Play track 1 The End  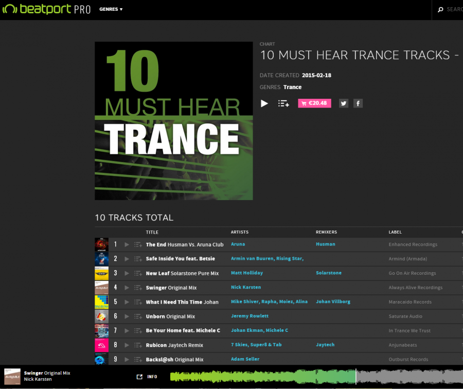(x=127, y=244)
